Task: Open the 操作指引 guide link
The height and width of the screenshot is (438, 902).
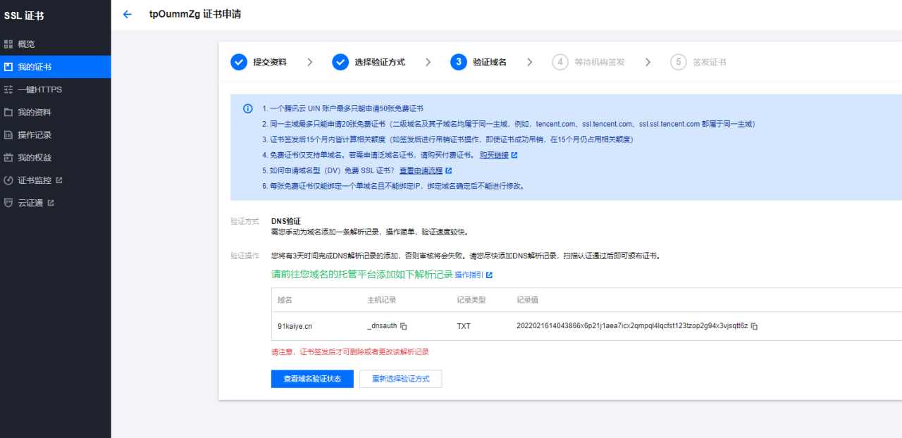Action: click(469, 275)
